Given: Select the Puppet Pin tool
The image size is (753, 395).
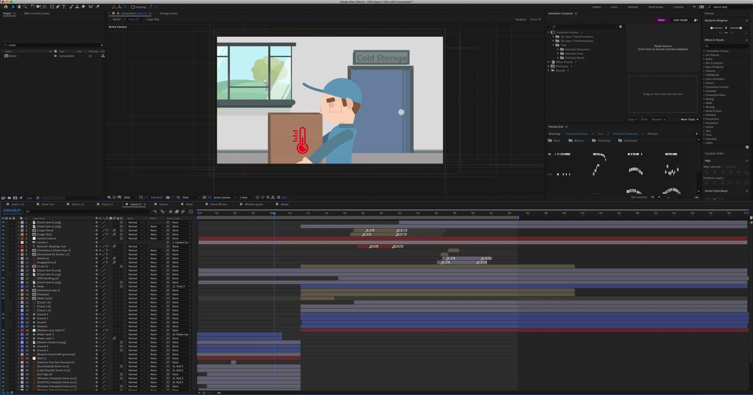Looking at the screenshot, I should pyautogui.click(x=98, y=7).
